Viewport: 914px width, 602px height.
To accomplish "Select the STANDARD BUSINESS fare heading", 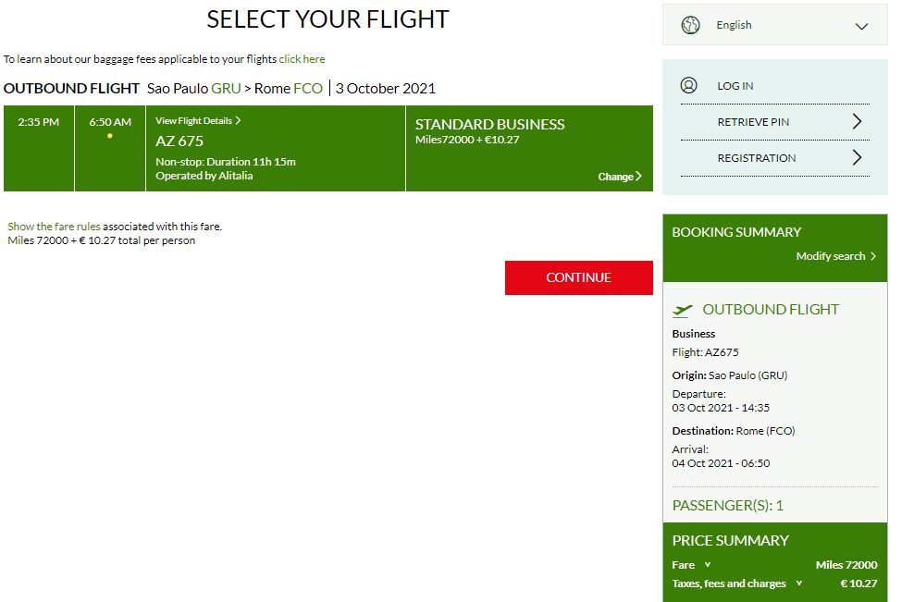I will click(x=489, y=125).
